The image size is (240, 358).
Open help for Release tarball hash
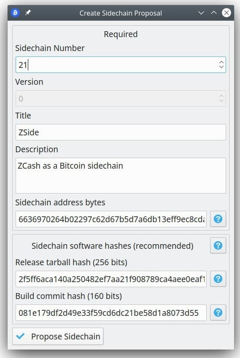[x=218, y=279]
